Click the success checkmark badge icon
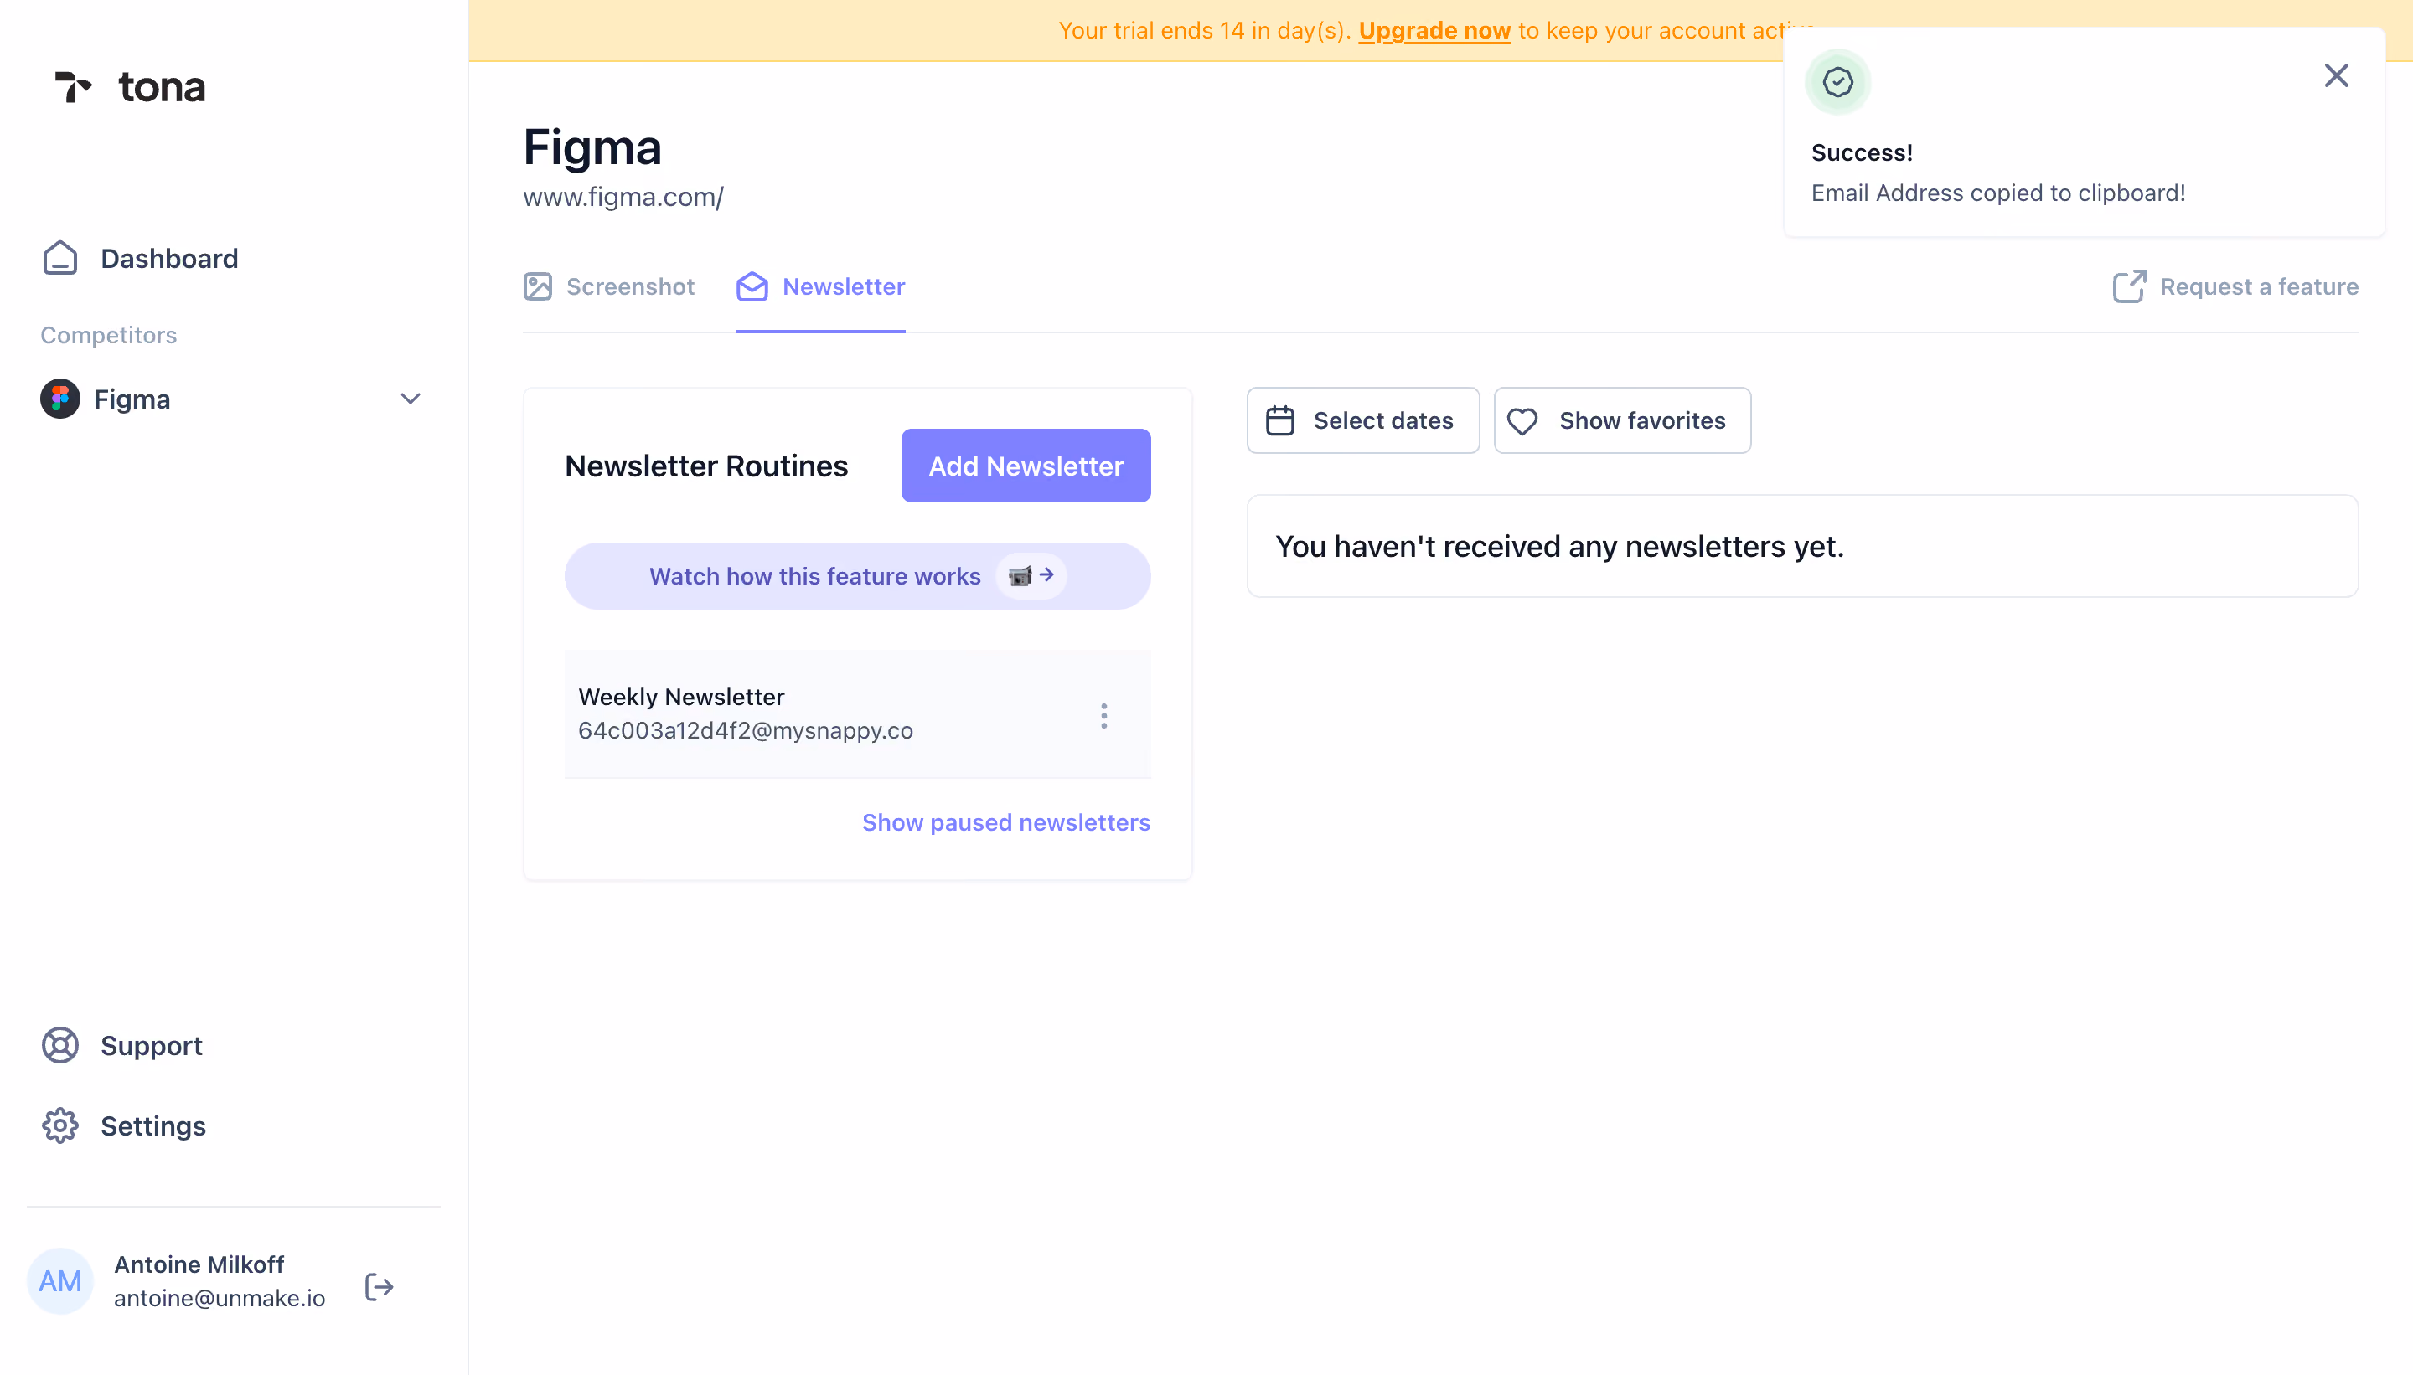2413x1375 pixels. tap(1837, 82)
